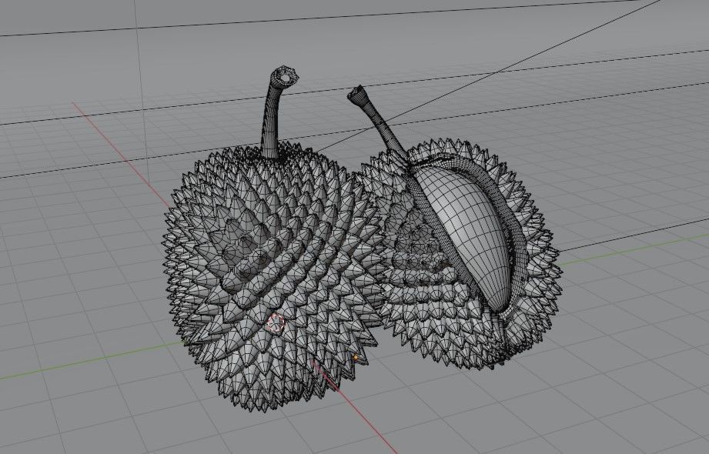Click the red-white 3D cursor circle
This screenshot has height=454, width=709.
pos(276,323)
